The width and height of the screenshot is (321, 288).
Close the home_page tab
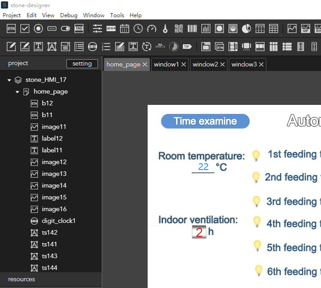145,65
